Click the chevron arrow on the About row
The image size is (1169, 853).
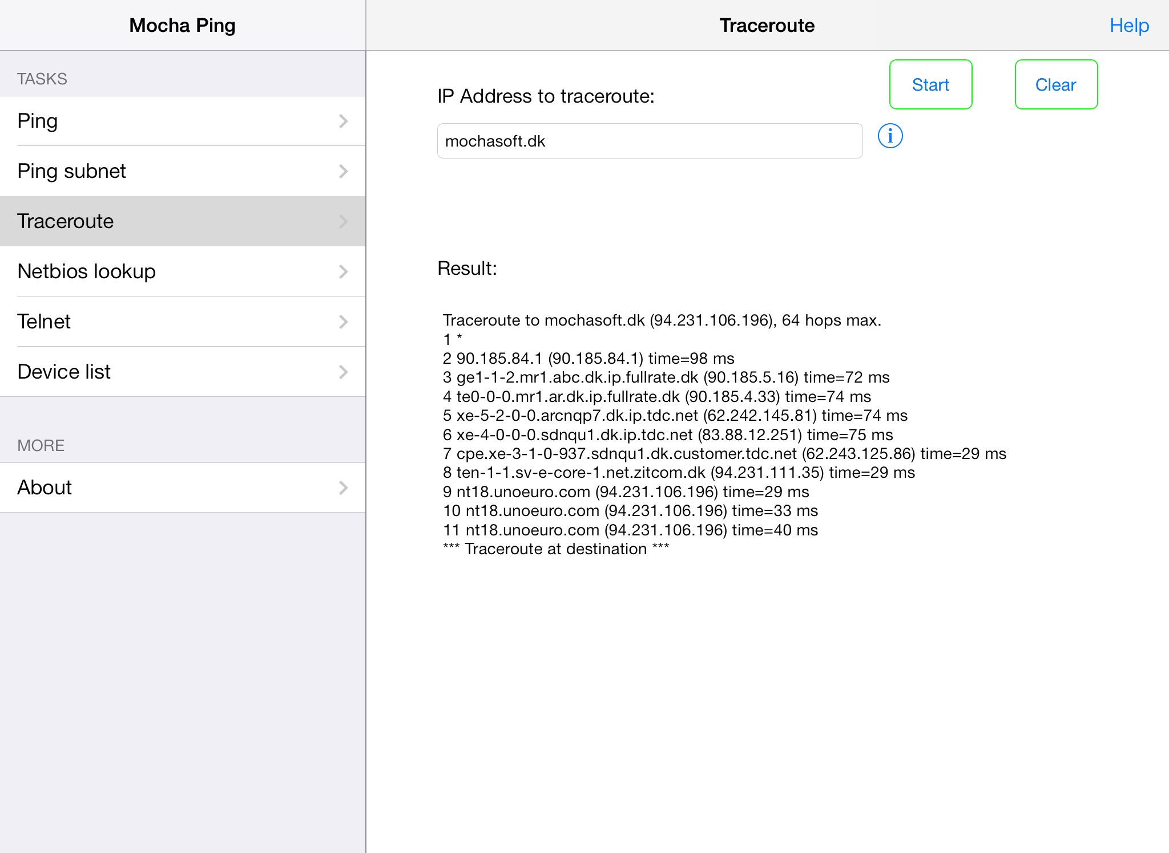343,488
